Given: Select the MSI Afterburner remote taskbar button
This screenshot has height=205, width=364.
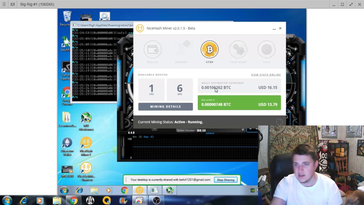Looking at the screenshot, I should coord(169,190).
